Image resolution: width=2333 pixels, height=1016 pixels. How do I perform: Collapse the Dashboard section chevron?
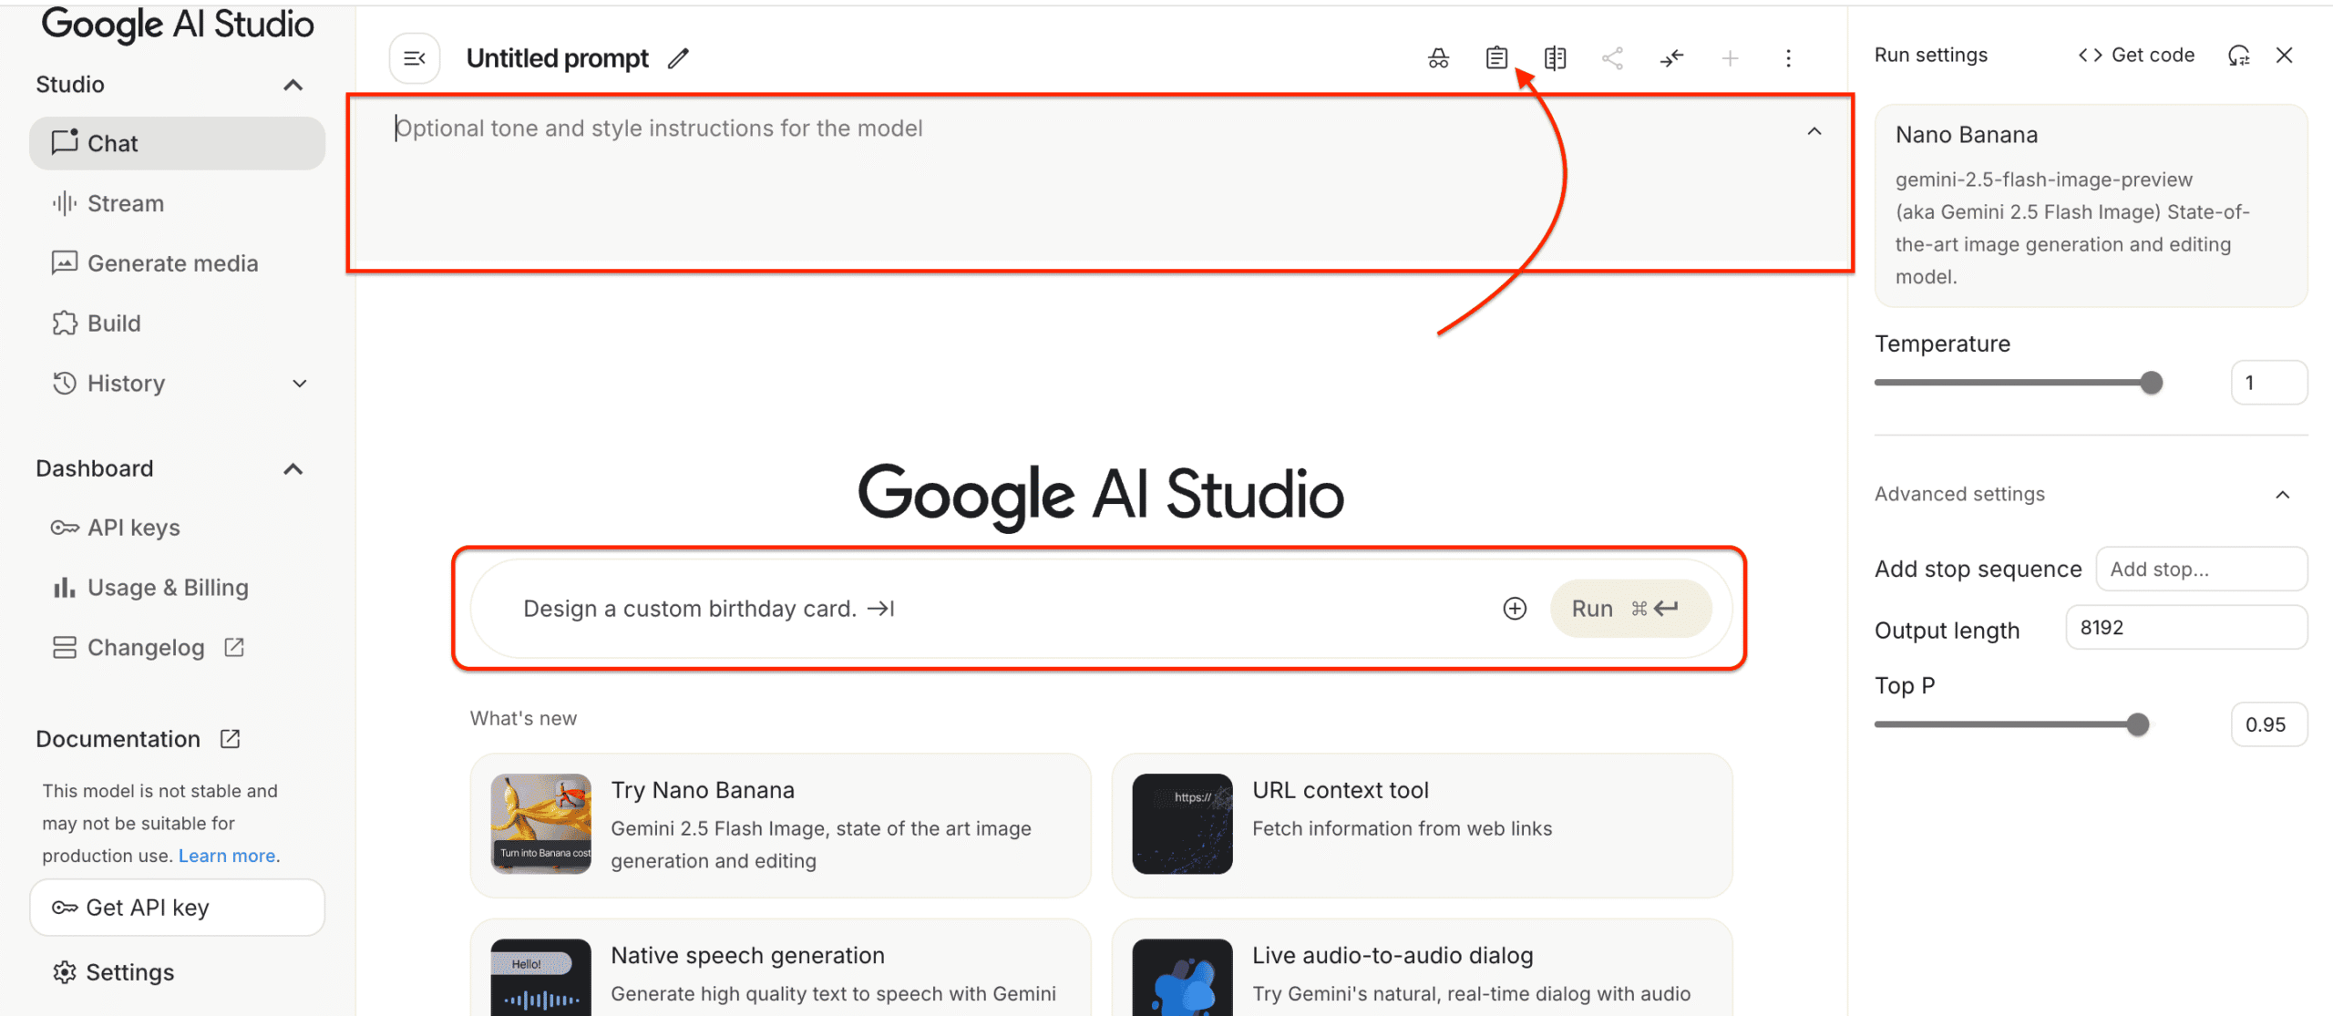[x=293, y=469]
